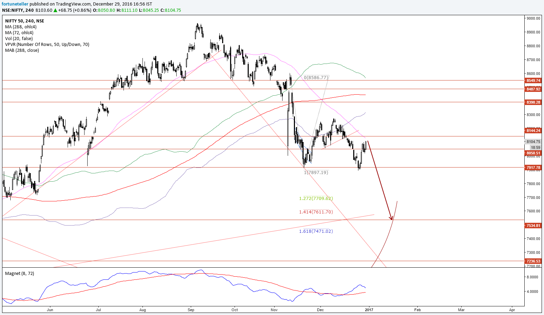Image resolution: width=544 pixels, height=315 pixels.
Task: Select the H:8111.10 high value
Action: tap(127, 10)
